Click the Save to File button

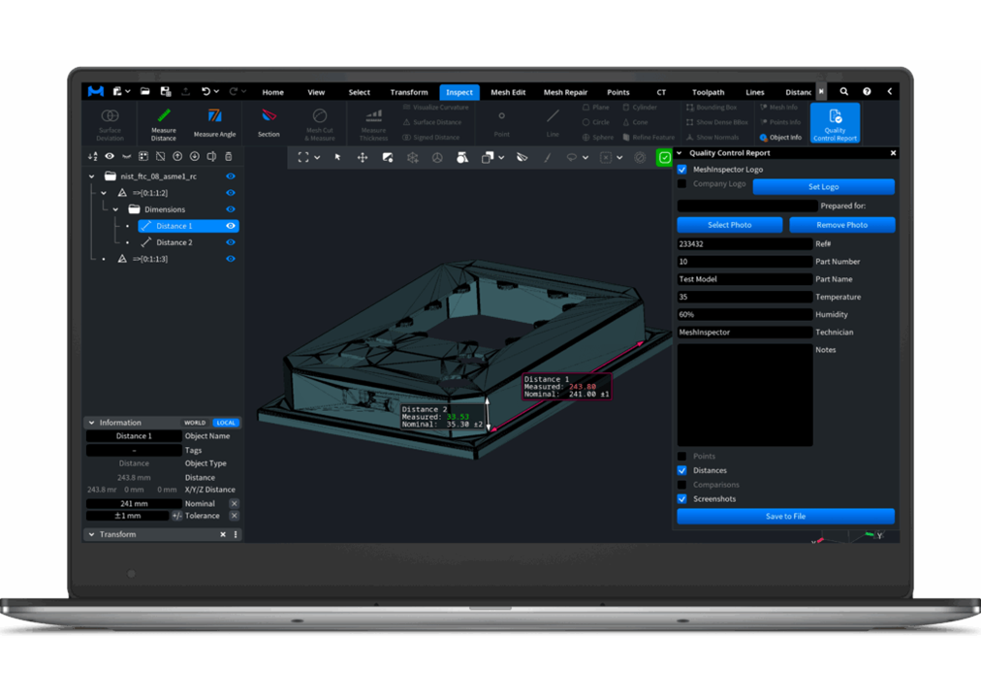pos(785,517)
